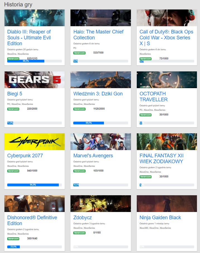Viewport: 200px width, 253px height.
Task: Click the 1120/2000 score on Wiedźmin 3
Action: pos(99,109)
